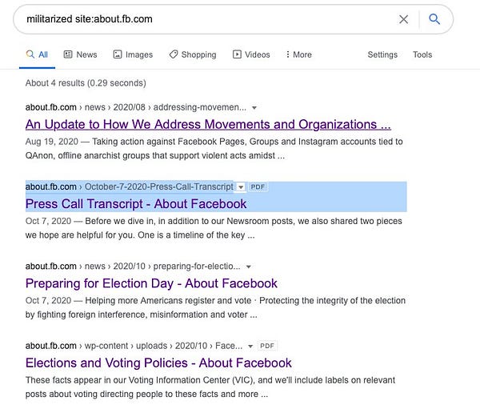Click snippet 'Helping more Americans register and vote'
480x417 pixels.
pyautogui.click(x=215, y=307)
